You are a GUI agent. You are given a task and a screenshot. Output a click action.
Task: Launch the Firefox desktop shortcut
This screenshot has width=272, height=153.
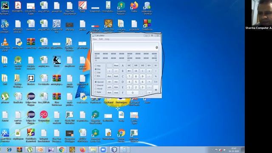point(134,7)
